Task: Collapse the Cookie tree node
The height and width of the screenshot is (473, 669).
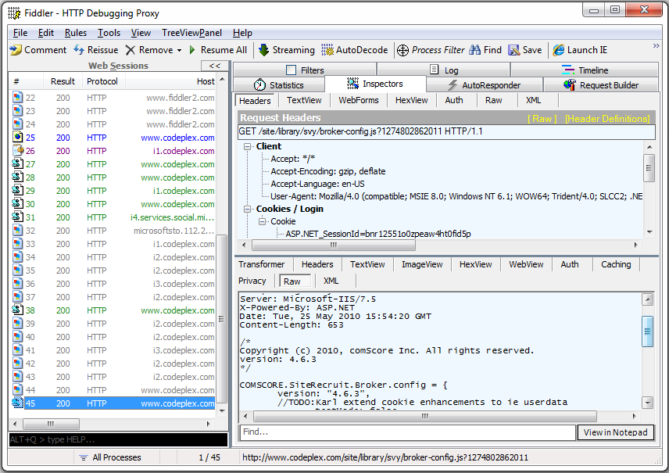Action: point(262,221)
